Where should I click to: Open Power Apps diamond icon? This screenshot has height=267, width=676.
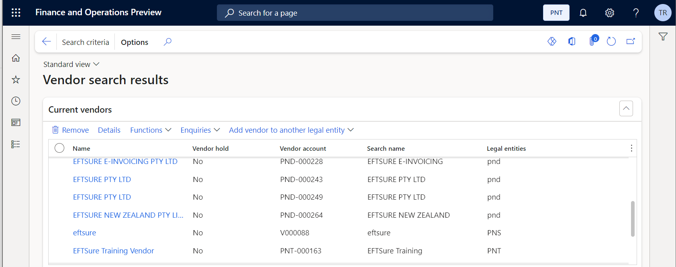tap(552, 41)
